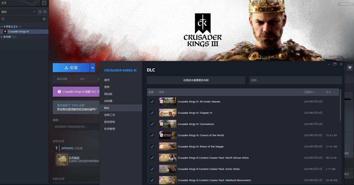Select Crusader Kings III in library list
354x185 pixels.
24,31
